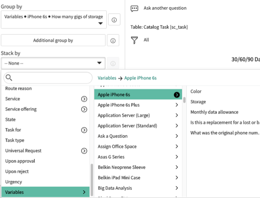Click the Ask another question chat icon

pyautogui.click(x=134, y=8)
